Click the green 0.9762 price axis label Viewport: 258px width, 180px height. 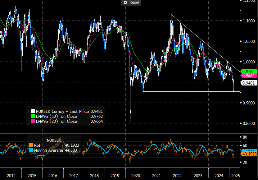point(248,71)
